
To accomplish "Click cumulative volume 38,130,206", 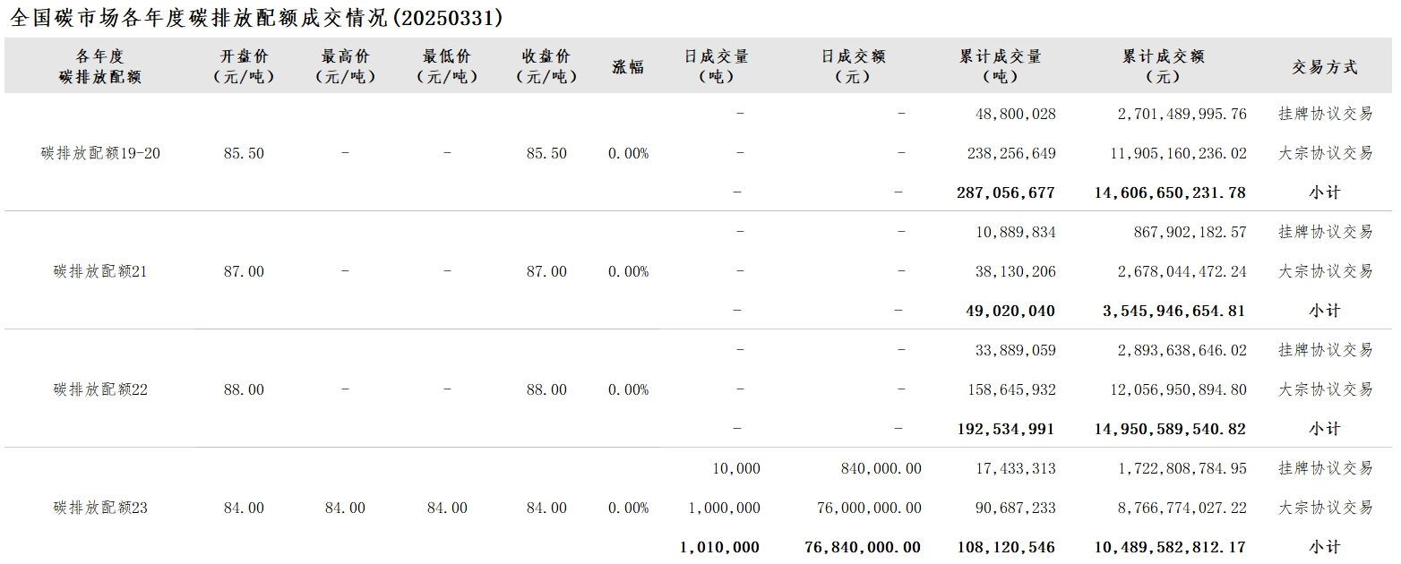I will click(1016, 271).
